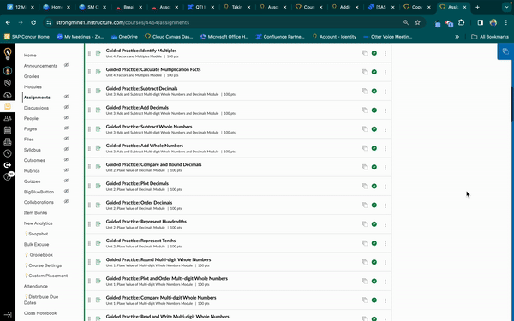Open Discussions in course navigation
Screen dimensions: 514x321
point(36,108)
